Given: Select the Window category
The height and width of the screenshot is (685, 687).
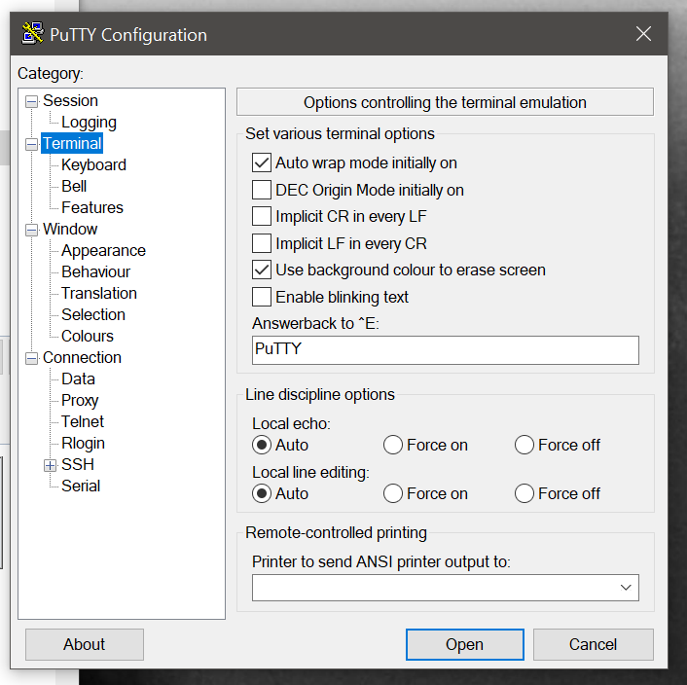Looking at the screenshot, I should [x=70, y=229].
